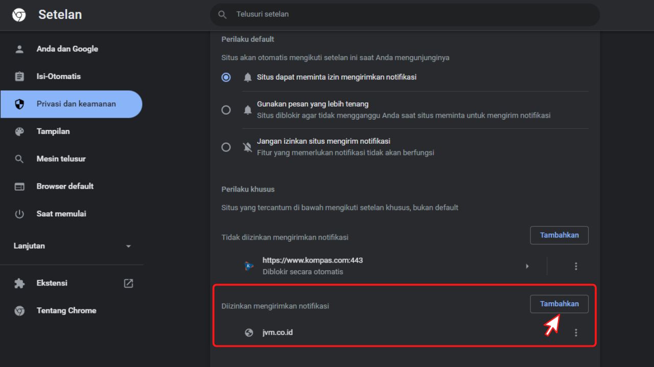Open the three-dot menu for kompas.com
The width and height of the screenshot is (654, 367).
click(x=576, y=266)
